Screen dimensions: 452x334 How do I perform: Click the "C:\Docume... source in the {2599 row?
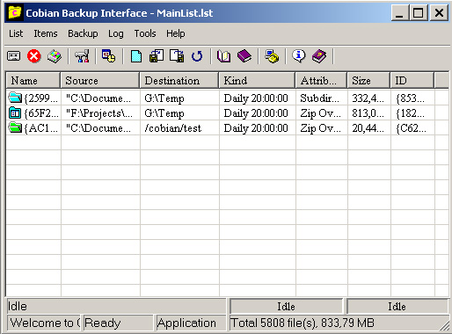coord(98,98)
